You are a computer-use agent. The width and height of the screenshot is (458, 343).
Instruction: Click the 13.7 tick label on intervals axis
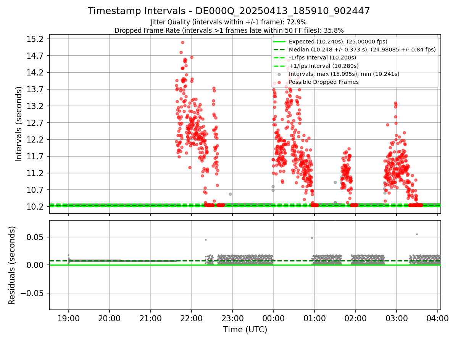(x=36, y=90)
